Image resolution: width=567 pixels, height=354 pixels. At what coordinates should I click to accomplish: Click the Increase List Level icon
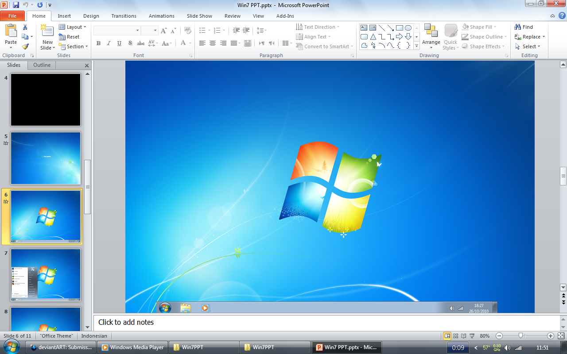click(247, 31)
